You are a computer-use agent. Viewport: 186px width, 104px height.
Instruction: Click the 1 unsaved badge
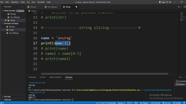pyautogui.click(x=20, y=11)
